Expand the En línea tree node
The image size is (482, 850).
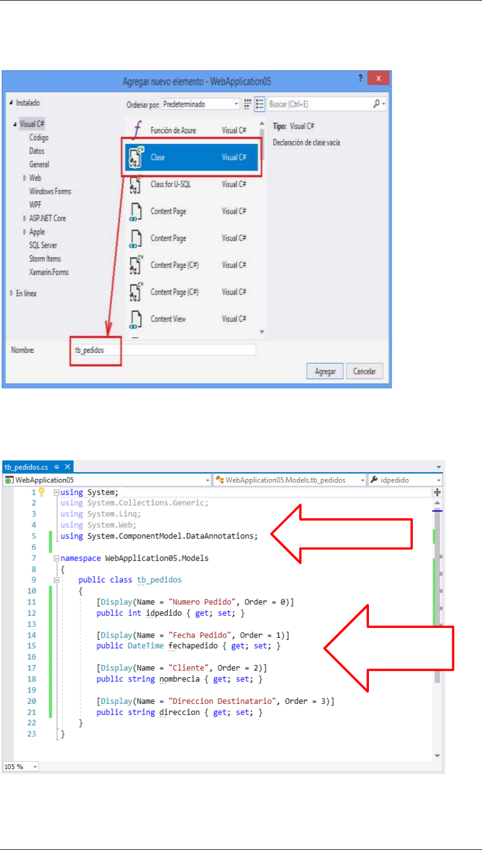point(12,293)
